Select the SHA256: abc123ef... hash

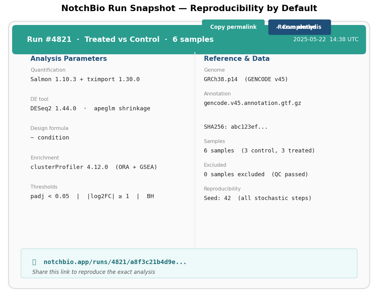[236, 127]
